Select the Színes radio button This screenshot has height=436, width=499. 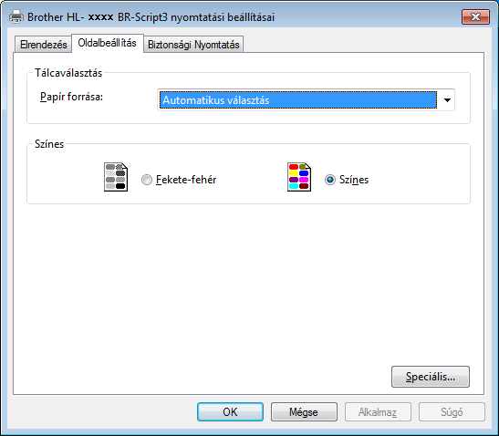pyautogui.click(x=330, y=180)
